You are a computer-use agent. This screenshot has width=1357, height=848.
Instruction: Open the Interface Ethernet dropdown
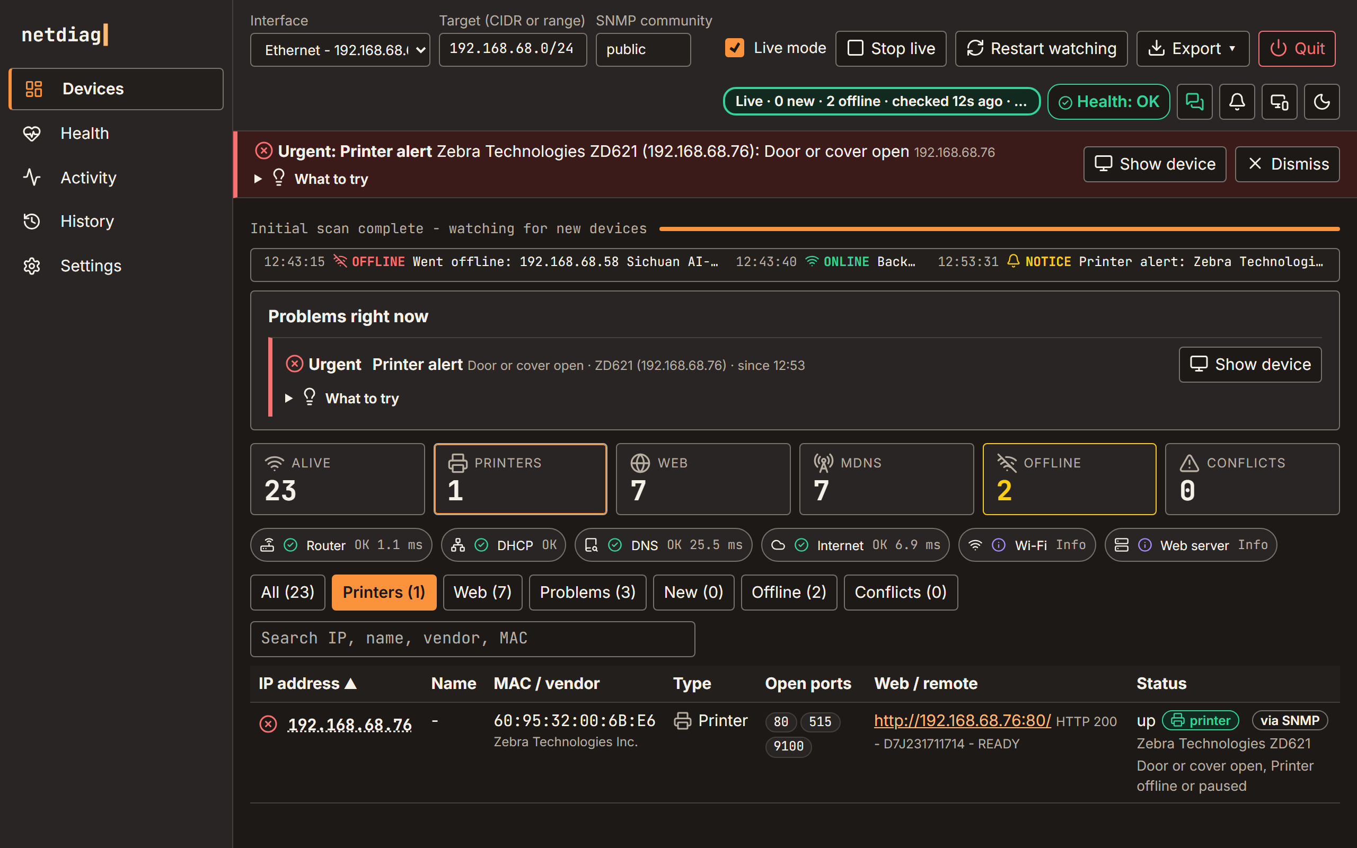click(340, 50)
